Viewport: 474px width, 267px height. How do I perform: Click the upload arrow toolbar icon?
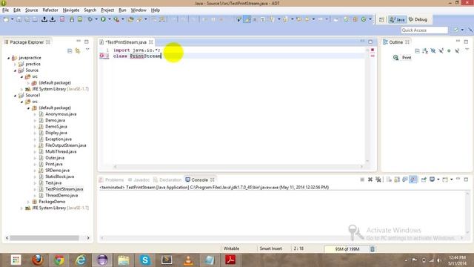click(44, 19)
